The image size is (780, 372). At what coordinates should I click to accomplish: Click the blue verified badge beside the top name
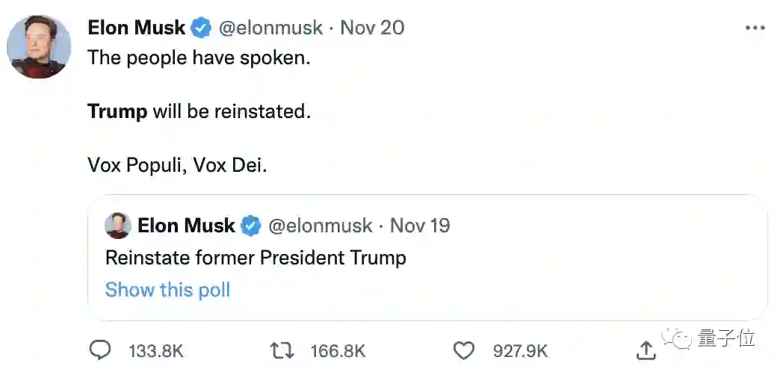pyautogui.click(x=201, y=28)
